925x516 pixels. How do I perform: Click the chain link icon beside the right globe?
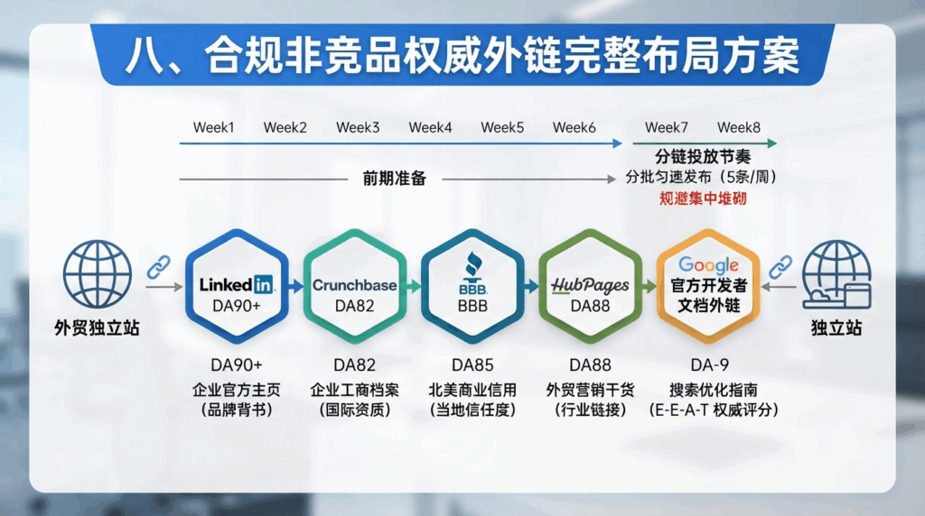(x=780, y=267)
